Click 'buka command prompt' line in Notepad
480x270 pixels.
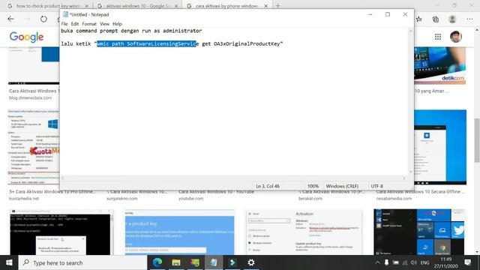click(131, 31)
